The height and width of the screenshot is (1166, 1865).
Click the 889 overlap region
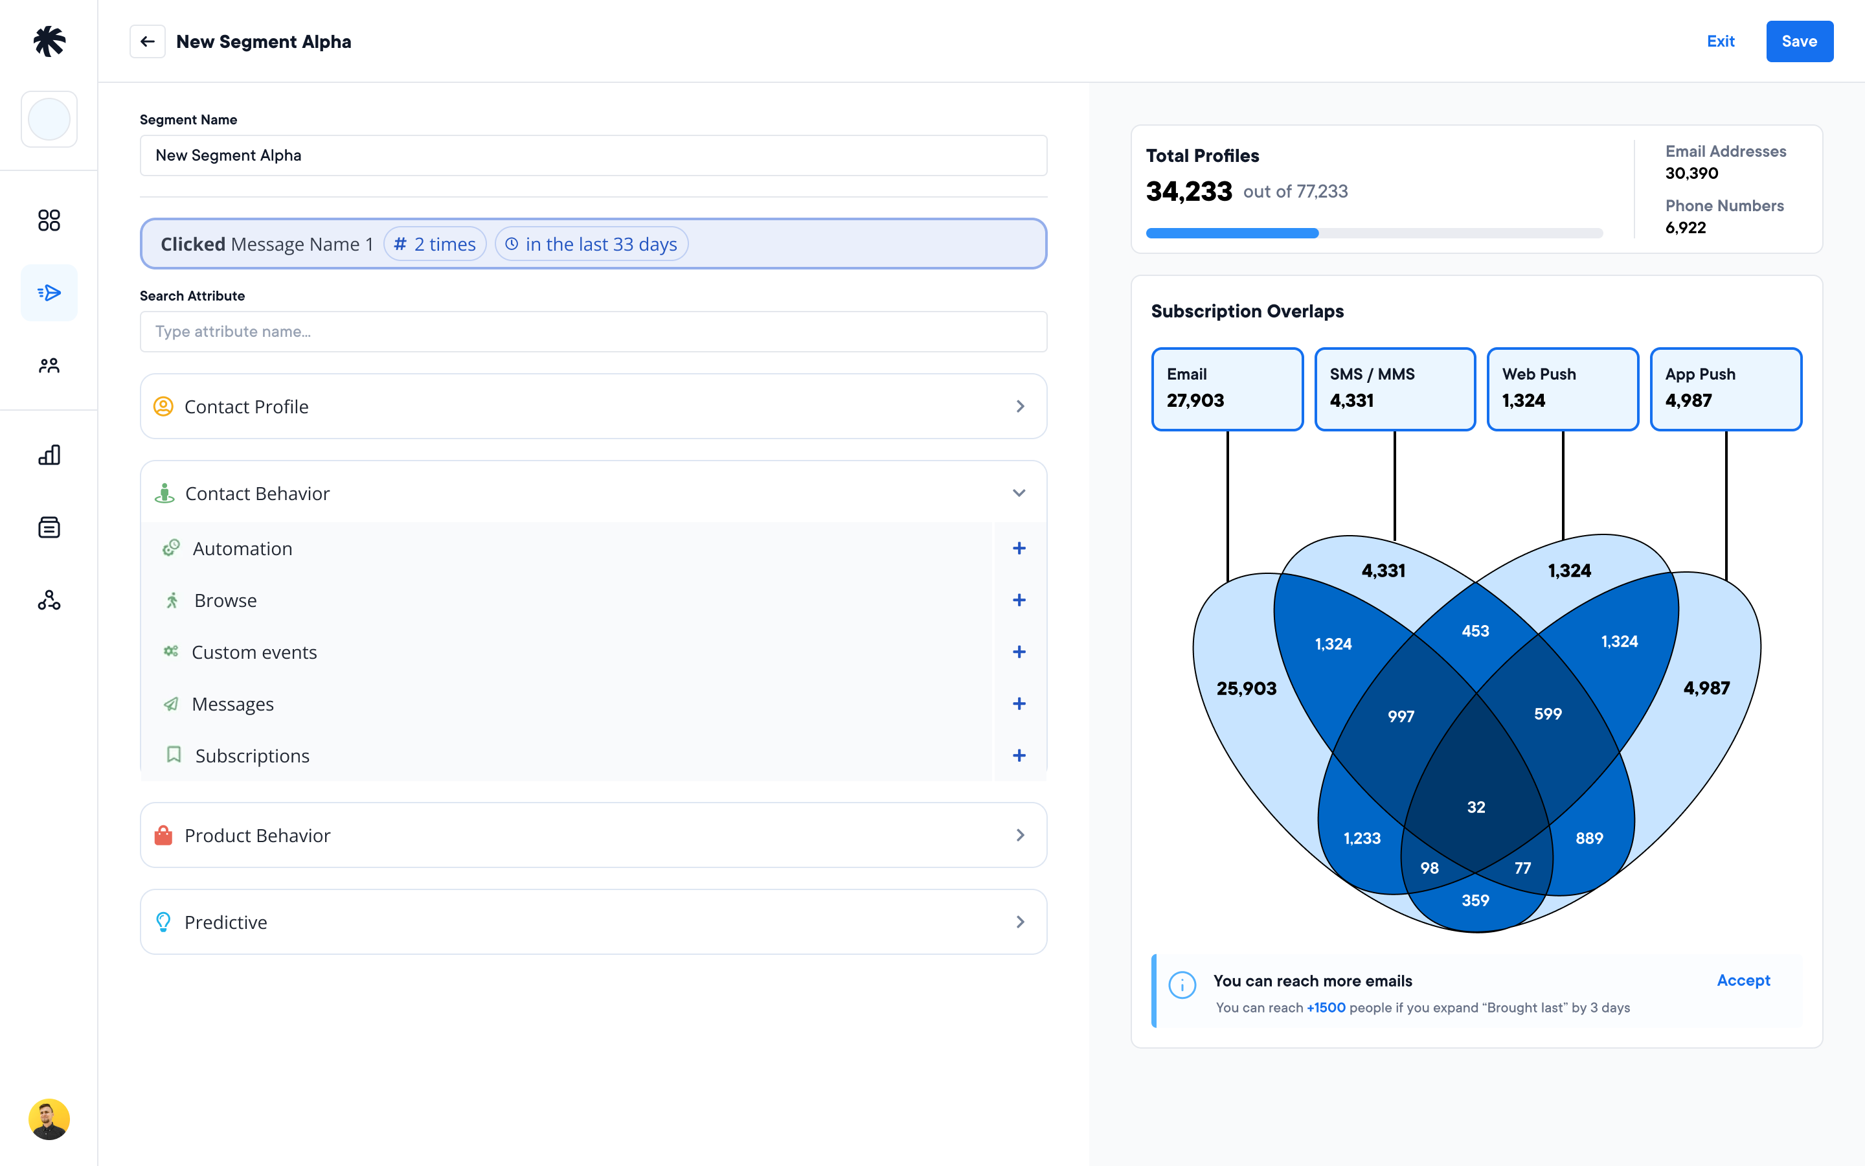click(x=1589, y=838)
